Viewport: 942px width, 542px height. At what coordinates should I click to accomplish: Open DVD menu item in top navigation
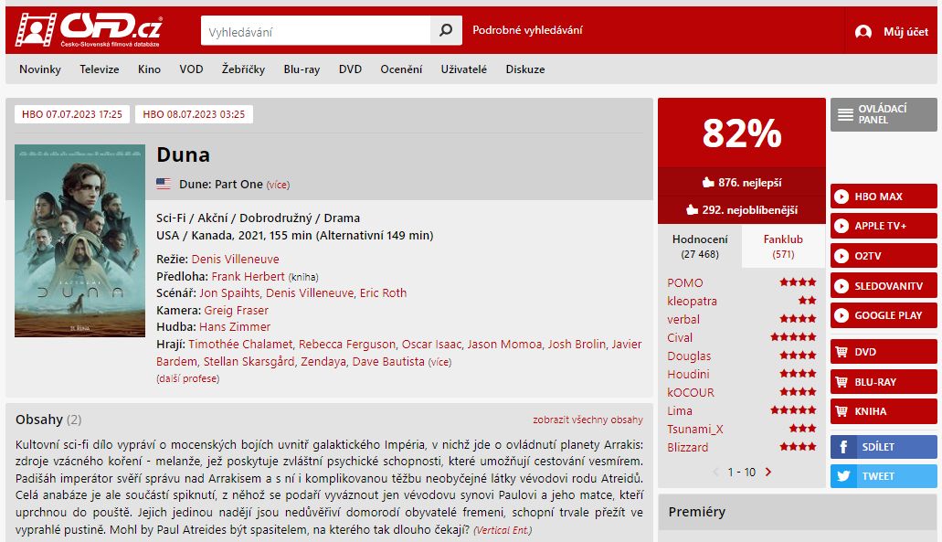[x=350, y=69]
